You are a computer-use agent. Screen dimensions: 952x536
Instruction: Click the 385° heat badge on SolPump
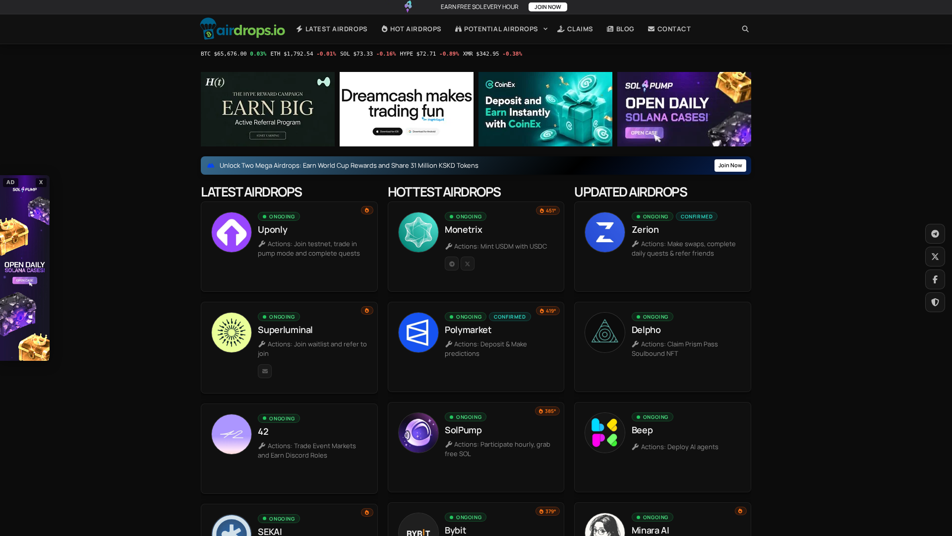tap(547, 411)
